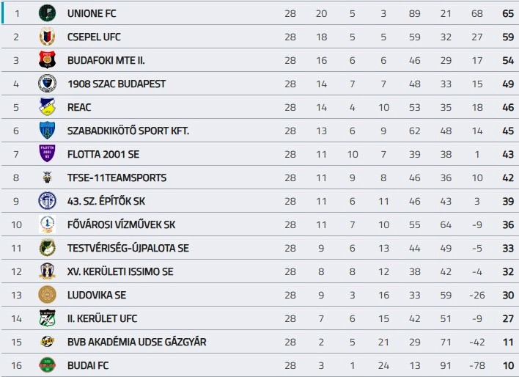Open the REAC team logo
Viewport: 519px width, 377px height.
[47, 107]
